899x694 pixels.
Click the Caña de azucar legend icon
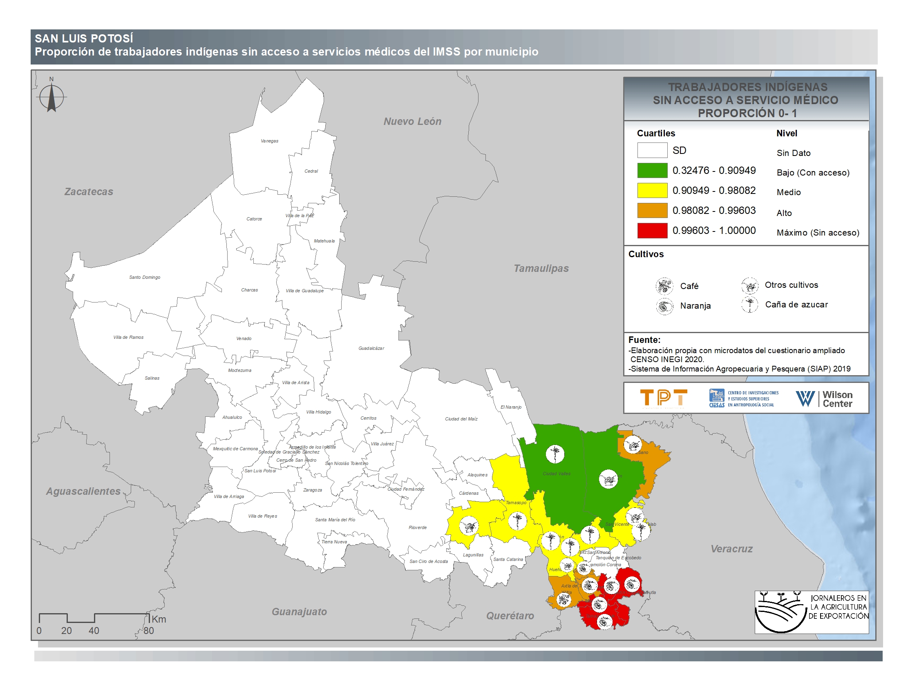tap(749, 305)
